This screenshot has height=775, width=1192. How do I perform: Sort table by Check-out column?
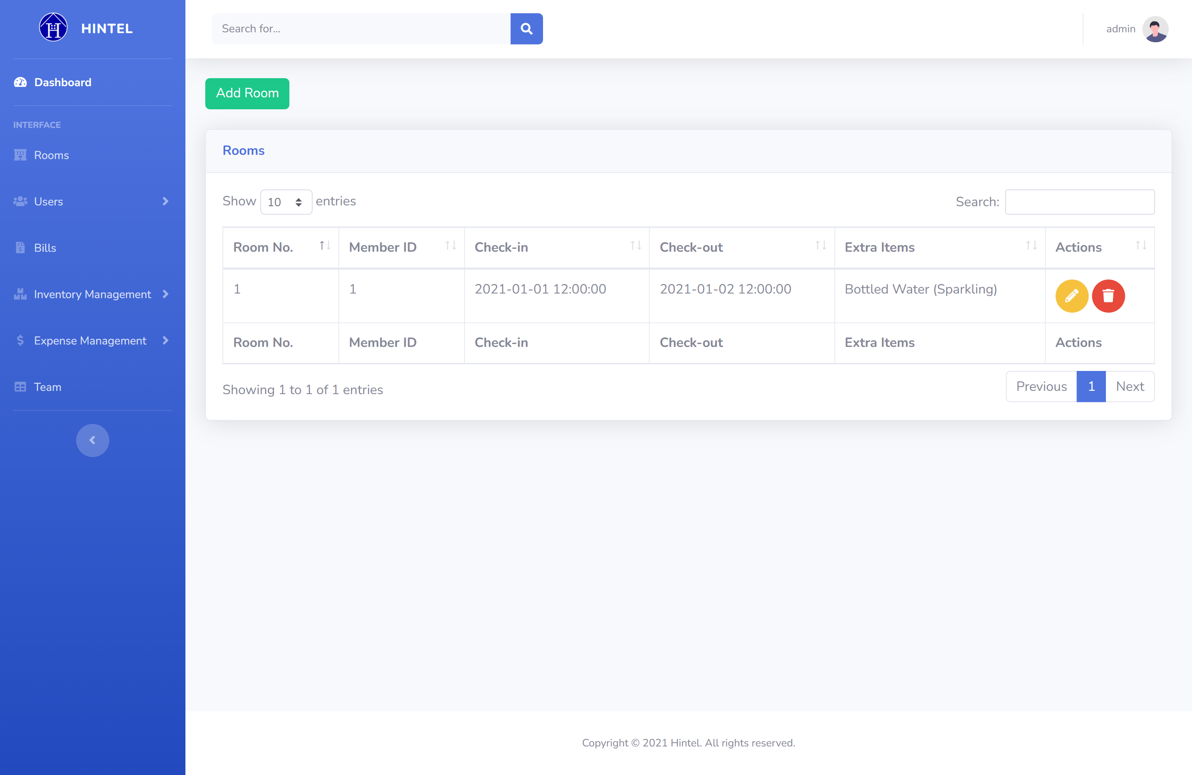click(x=820, y=245)
